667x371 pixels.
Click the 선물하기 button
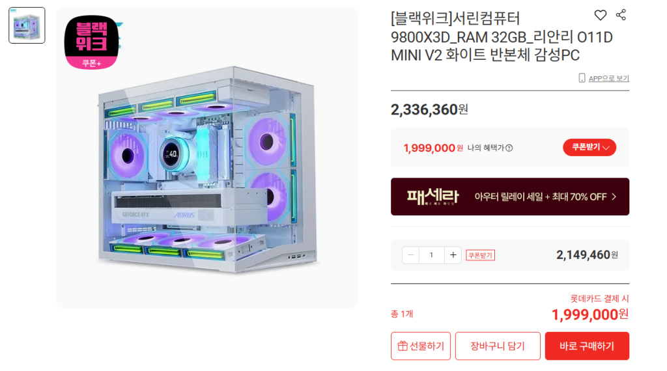point(421,346)
